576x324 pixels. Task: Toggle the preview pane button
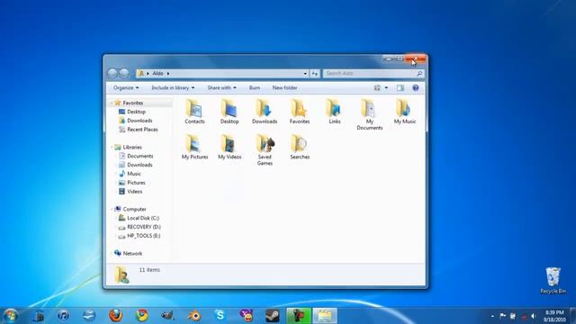click(x=400, y=88)
